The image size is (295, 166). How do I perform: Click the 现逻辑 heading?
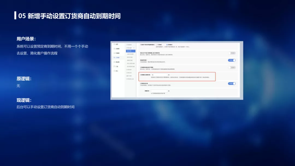pyautogui.click(x=24, y=100)
